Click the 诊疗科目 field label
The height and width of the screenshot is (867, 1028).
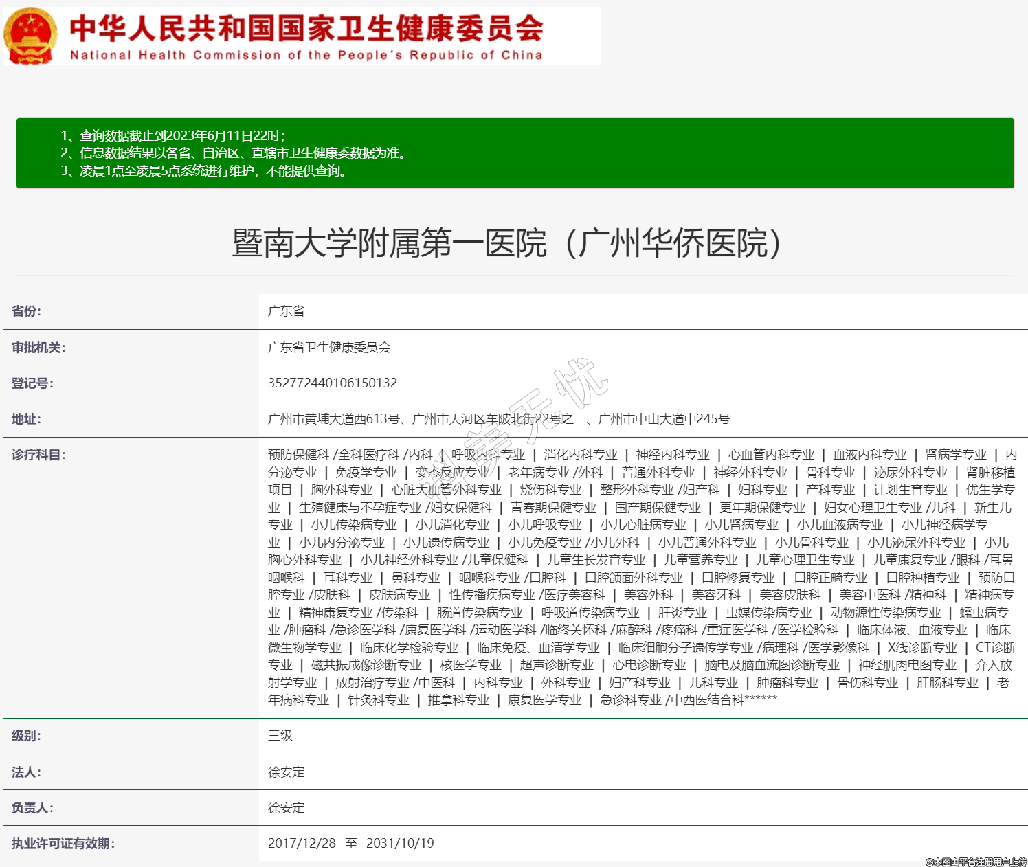(38, 455)
